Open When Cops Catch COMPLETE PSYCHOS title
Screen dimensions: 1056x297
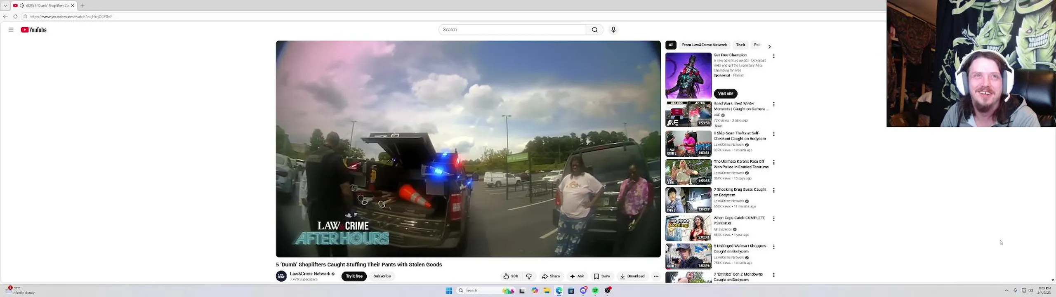[739, 220]
